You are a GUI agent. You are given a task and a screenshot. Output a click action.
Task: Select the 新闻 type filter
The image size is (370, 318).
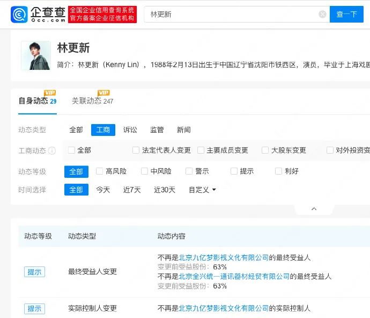[184, 130]
